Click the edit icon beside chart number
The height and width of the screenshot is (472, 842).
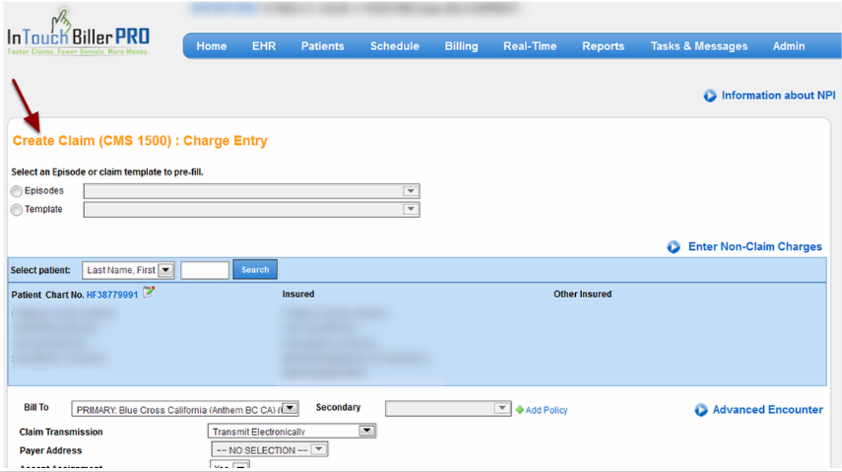click(x=149, y=293)
